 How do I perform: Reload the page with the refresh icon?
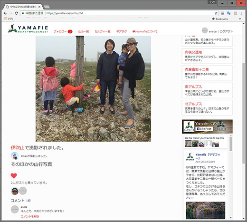pyautogui.click(x=16, y=13)
